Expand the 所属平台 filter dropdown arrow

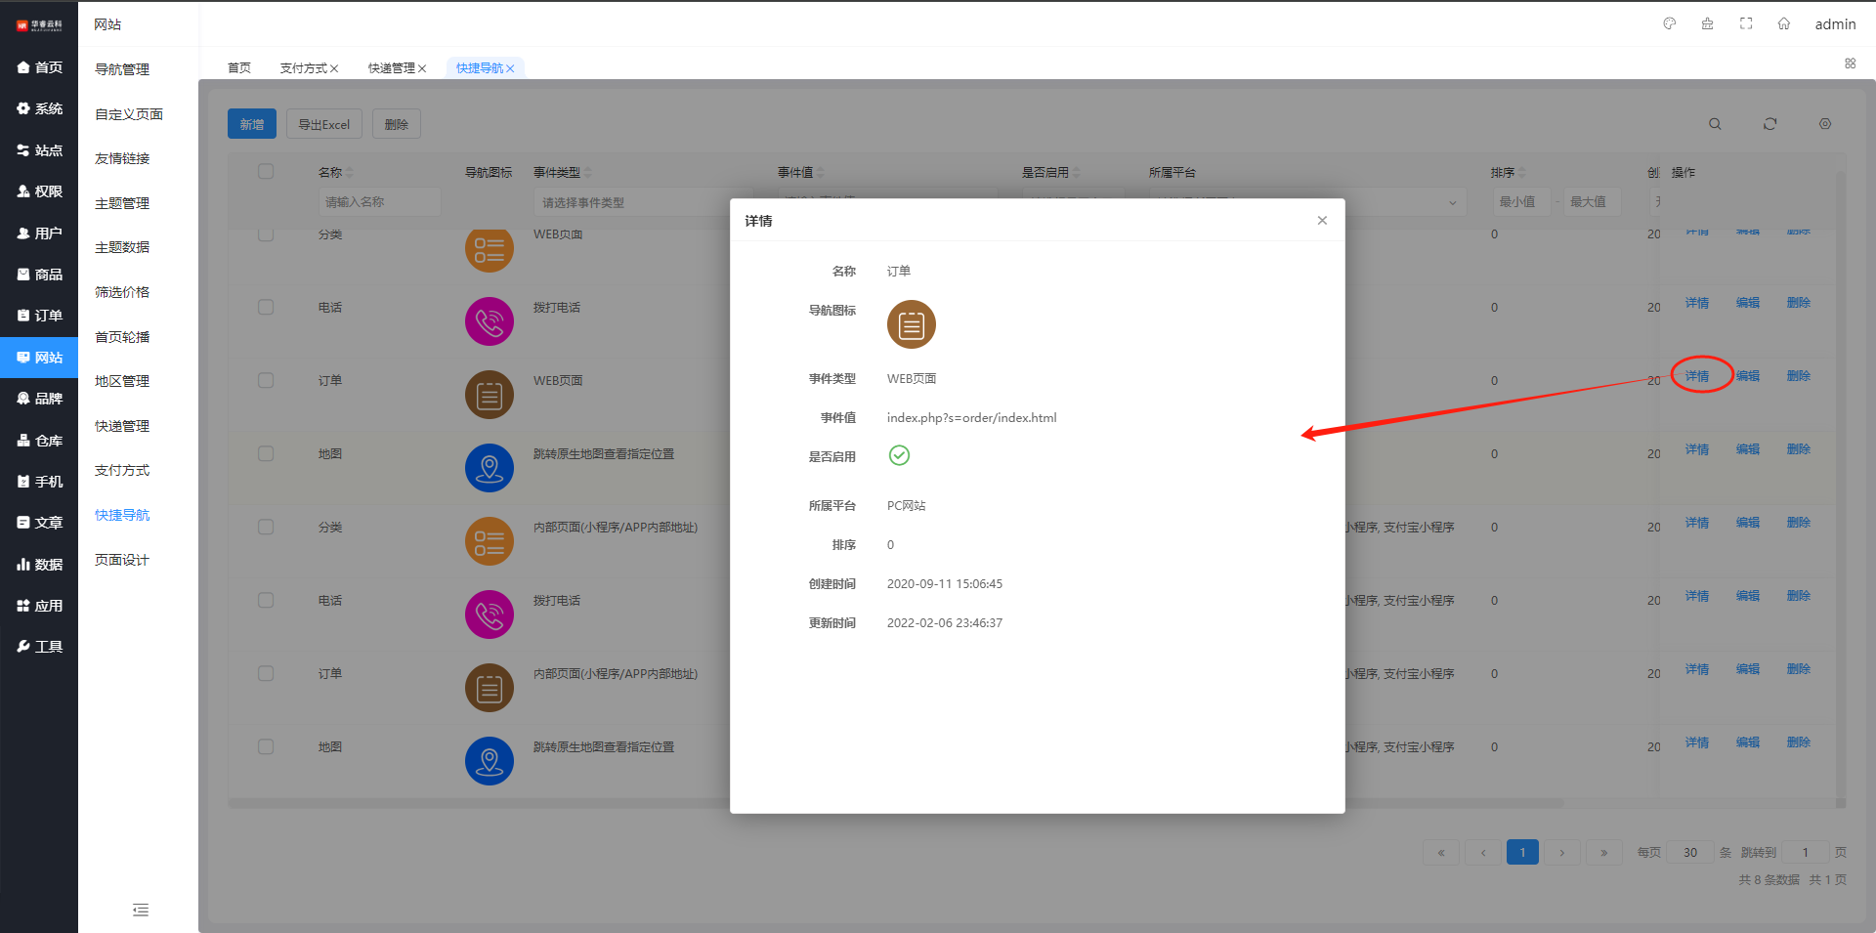tap(1452, 202)
